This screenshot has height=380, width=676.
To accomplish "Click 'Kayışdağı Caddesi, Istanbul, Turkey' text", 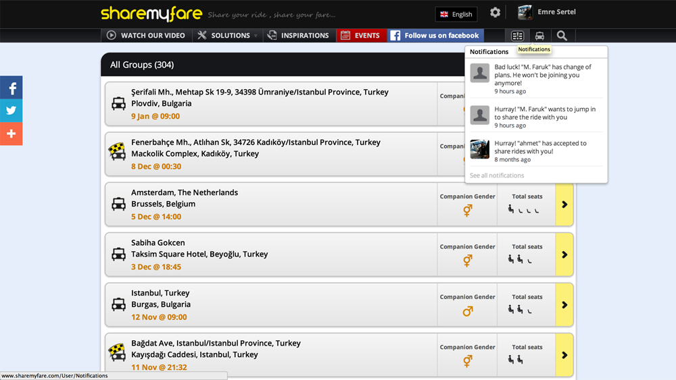I will point(195,354).
